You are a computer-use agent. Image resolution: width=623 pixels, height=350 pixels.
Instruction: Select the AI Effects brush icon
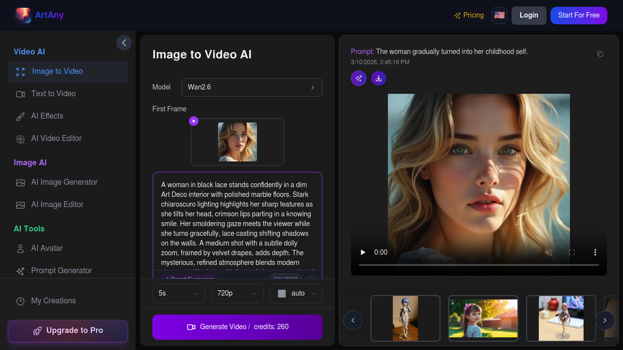[20, 116]
